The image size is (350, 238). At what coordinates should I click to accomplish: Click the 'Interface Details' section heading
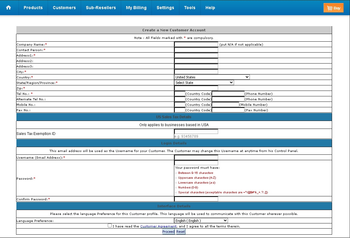pyautogui.click(x=174, y=206)
